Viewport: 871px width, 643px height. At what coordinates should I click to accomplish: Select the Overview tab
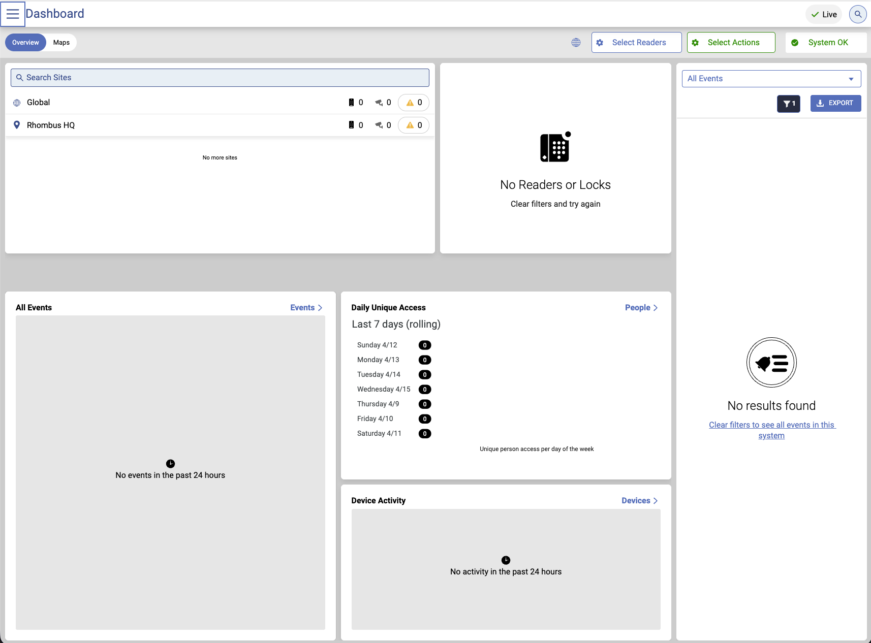point(25,43)
